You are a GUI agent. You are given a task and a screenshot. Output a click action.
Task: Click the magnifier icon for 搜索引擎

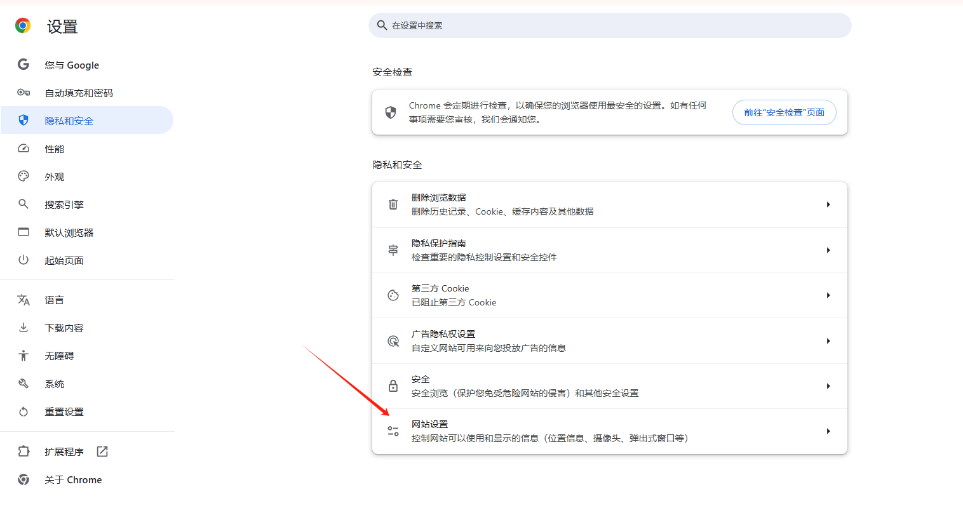[x=24, y=204]
